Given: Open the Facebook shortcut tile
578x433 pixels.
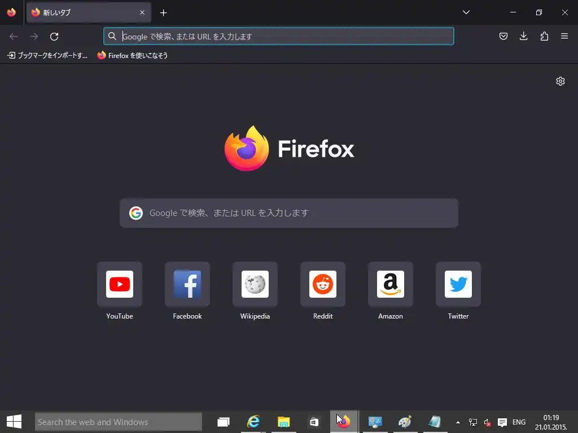Looking at the screenshot, I should click(187, 284).
